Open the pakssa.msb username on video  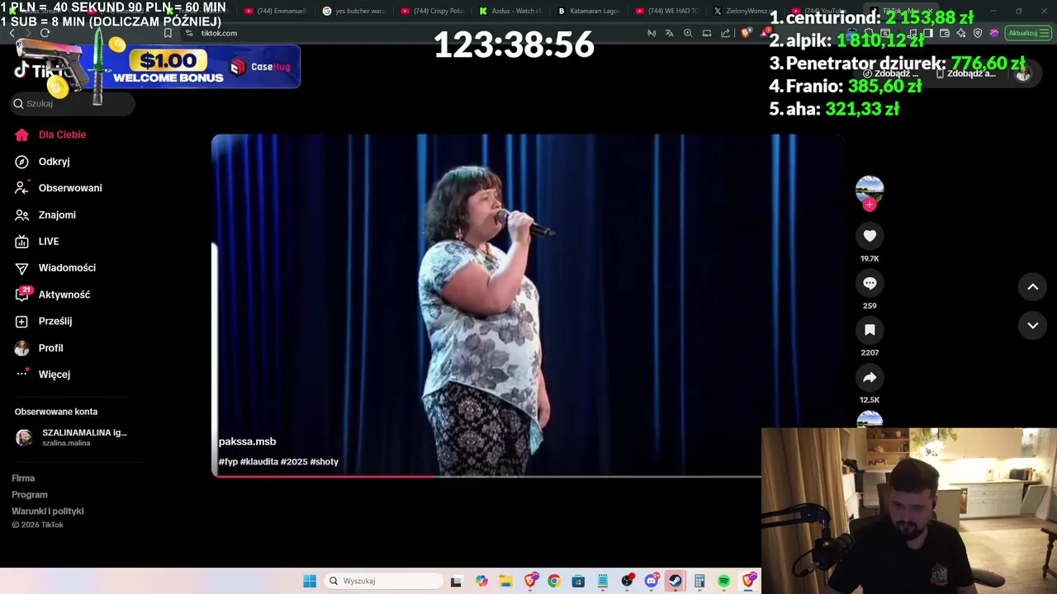pos(247,441)
